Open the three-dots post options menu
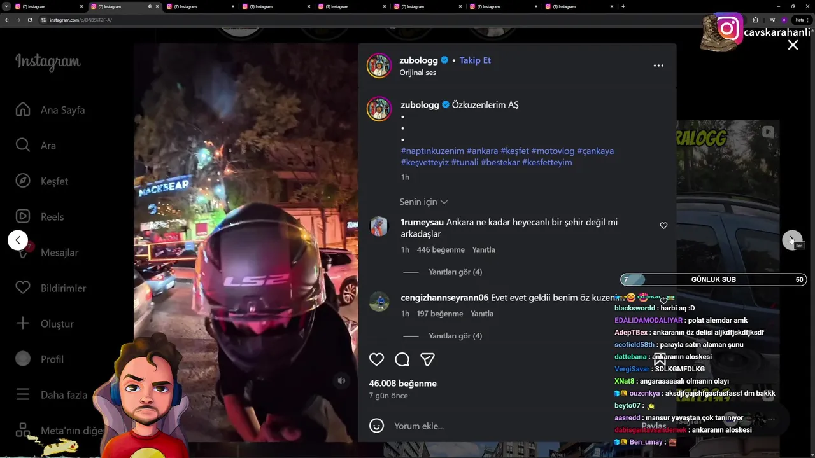This screenshot has height=458, width=815. pyautogui.click(x=658, y=66)
